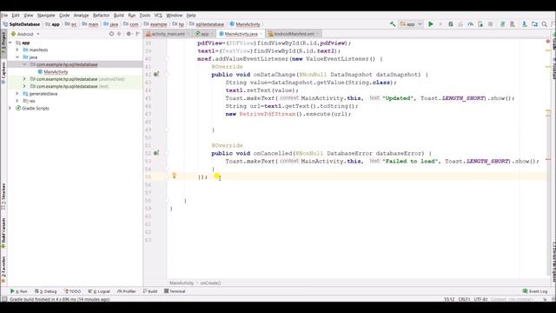
Task: Open the Device File Explorer toolbar icon
Action: tap(534, 24)
